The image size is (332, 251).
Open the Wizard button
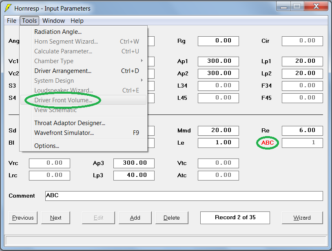302,218
